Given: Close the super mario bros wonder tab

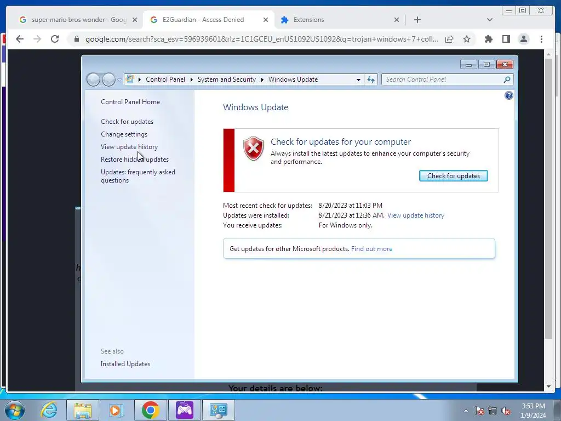Looking at the screenshot, I should [x=135, y=20].
